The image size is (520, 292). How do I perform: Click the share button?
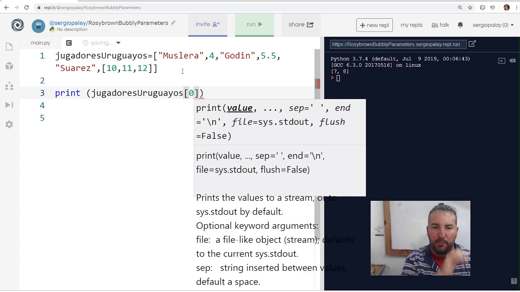point(301,24)
